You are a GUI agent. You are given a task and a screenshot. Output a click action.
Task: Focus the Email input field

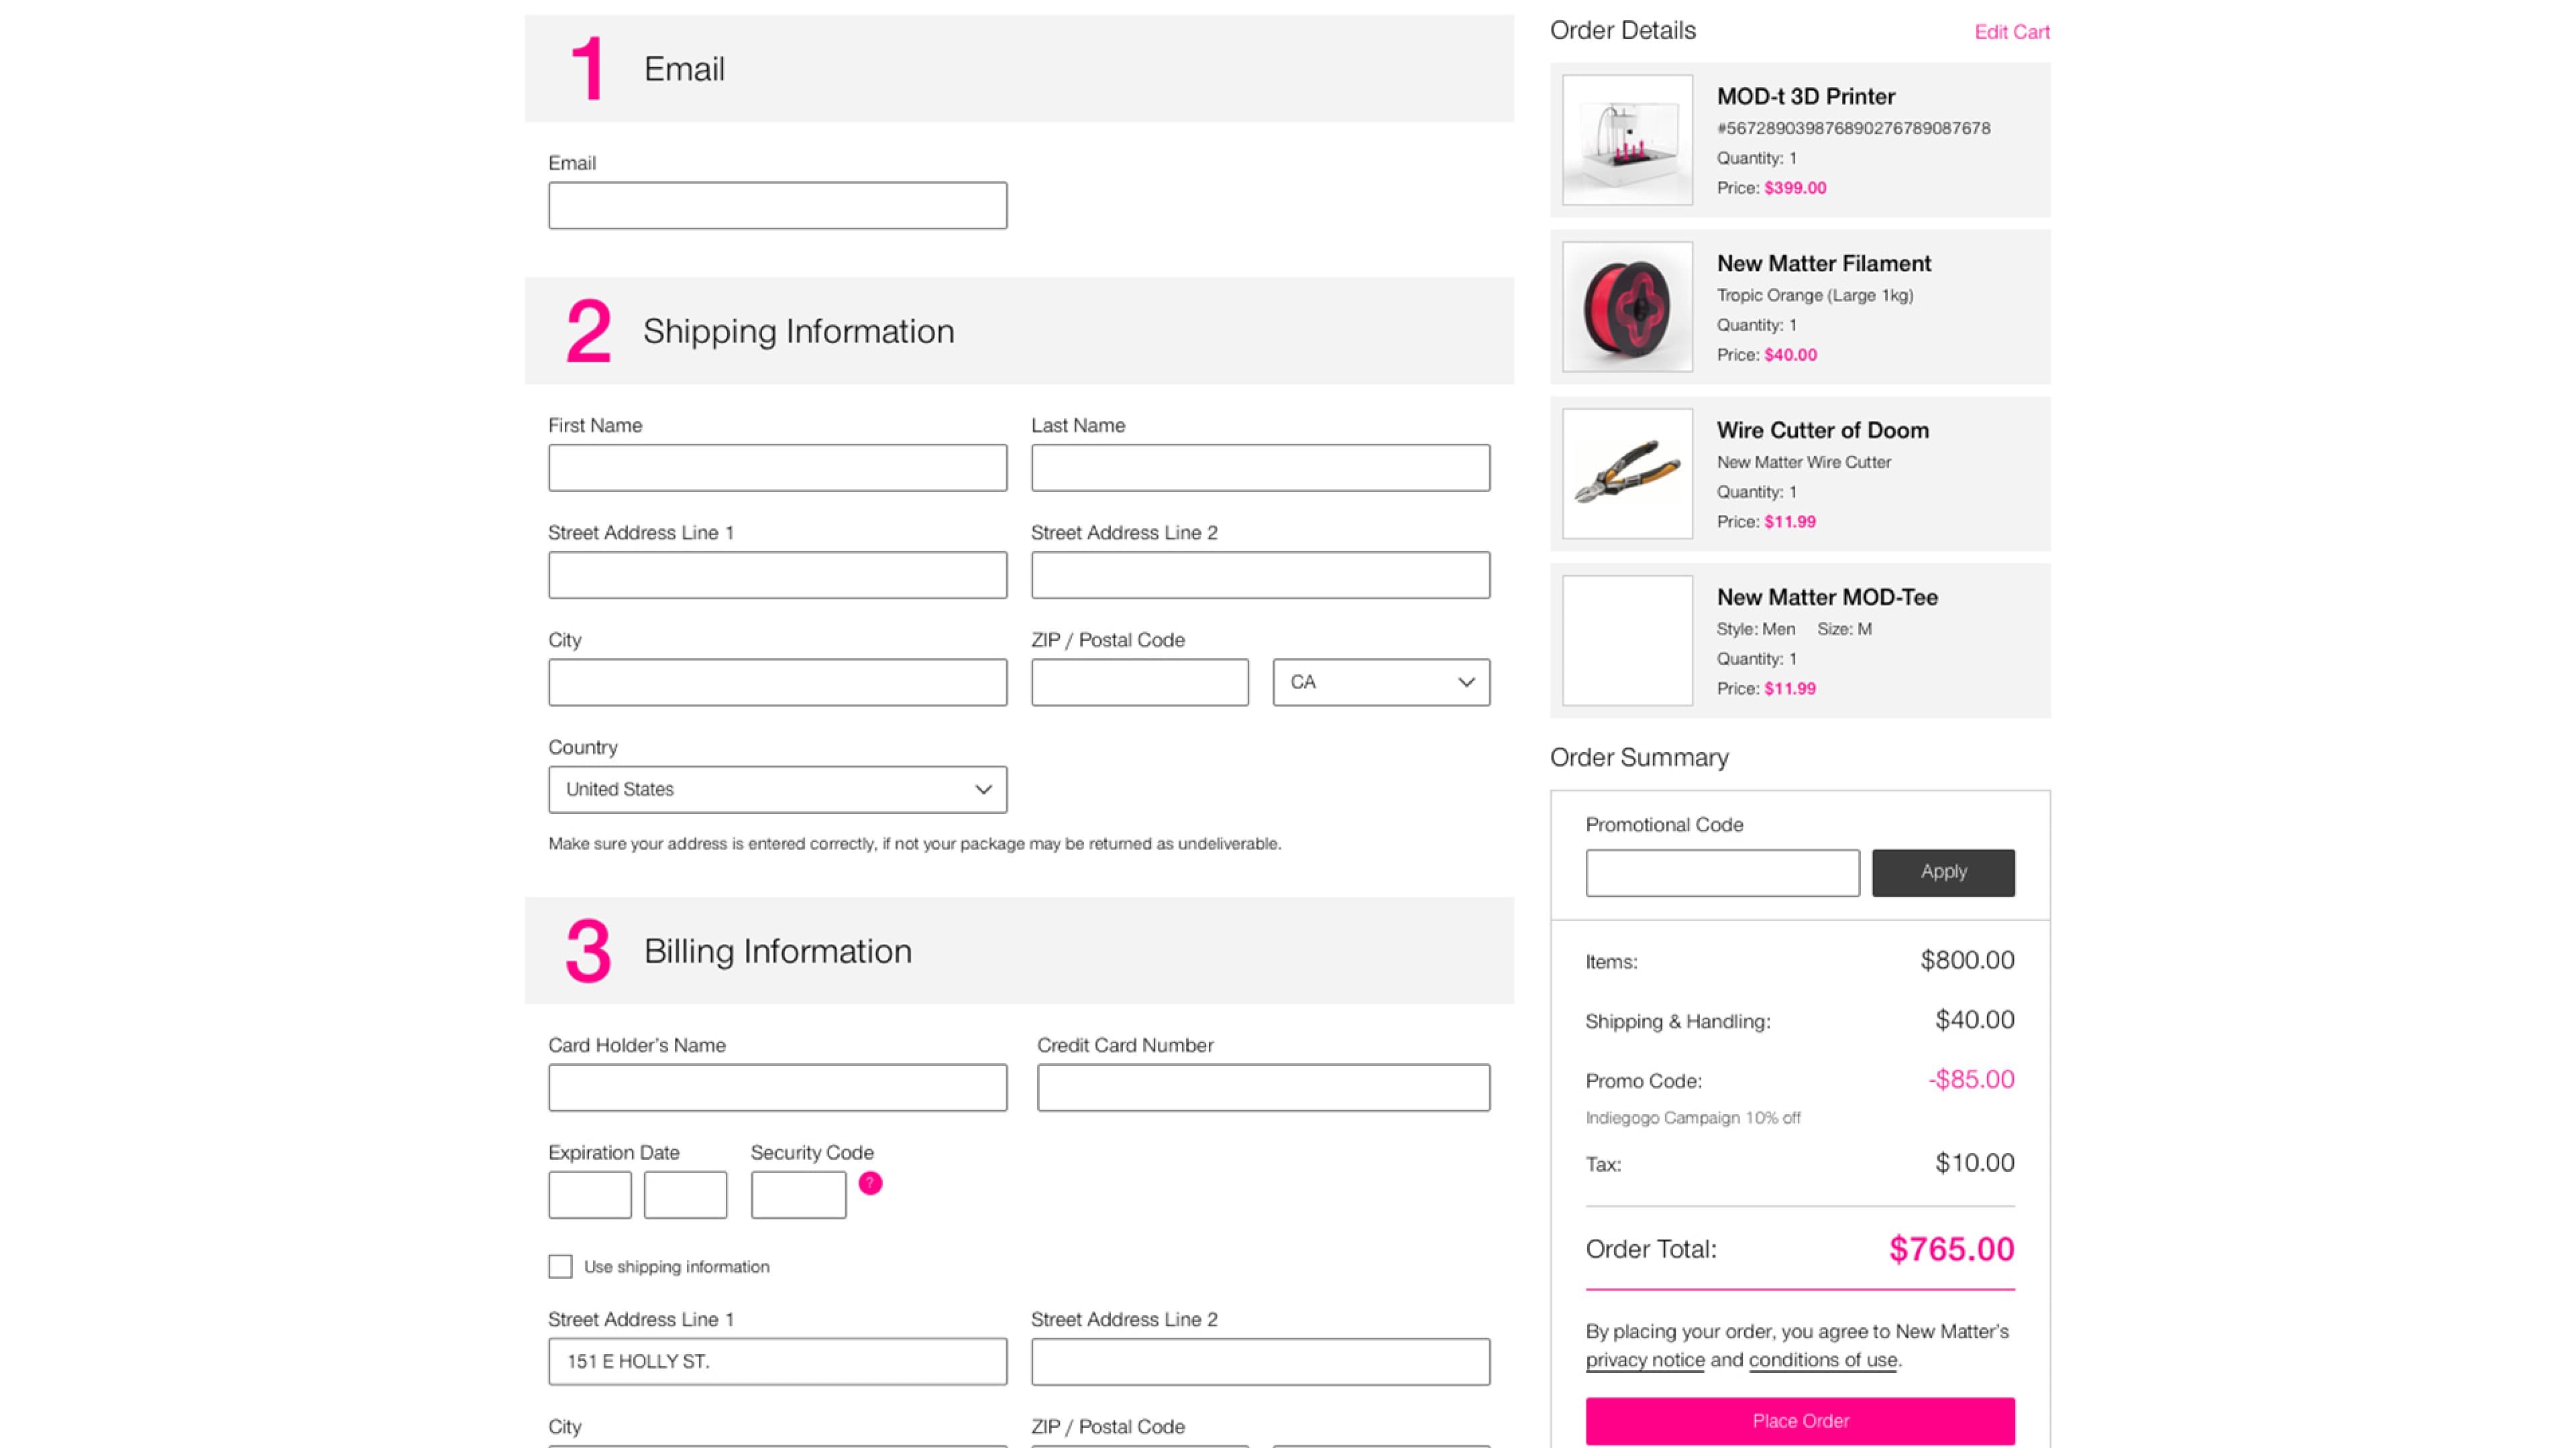pyautogui.click(x=777, y=206)
